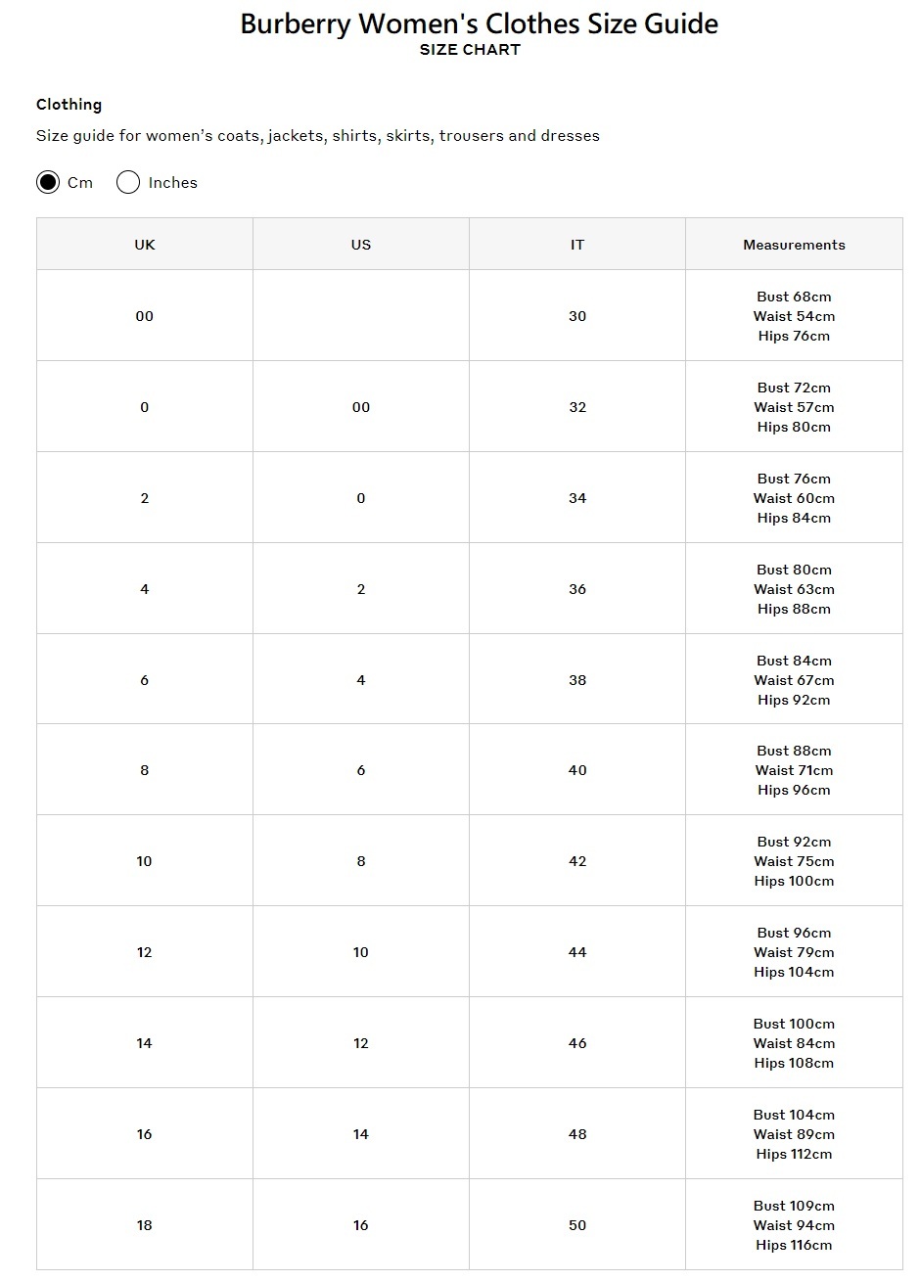This screenshot has width=920, height=1281.
Task: Select the Inches radio button
Action: 128,182
